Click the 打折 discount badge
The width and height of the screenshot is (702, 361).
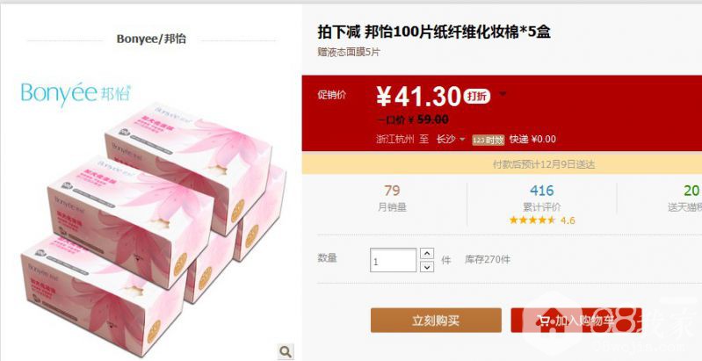pyautogui.click(x=477, y=96)
